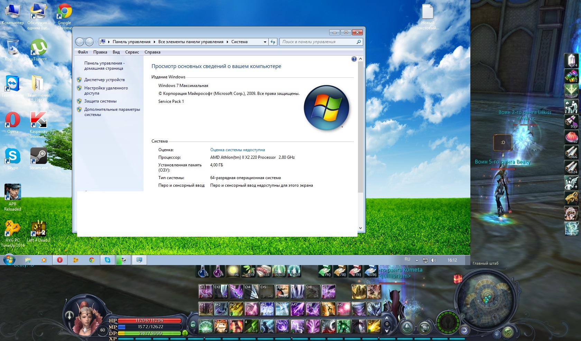Activate the A+0 pink skill
The image size is (581, 341).
[343, 309]
